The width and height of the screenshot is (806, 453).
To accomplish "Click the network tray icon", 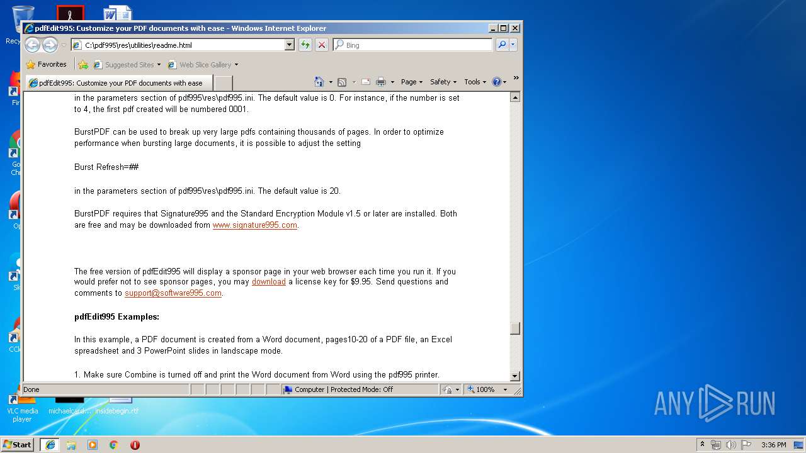I will [x=716, y=444].
